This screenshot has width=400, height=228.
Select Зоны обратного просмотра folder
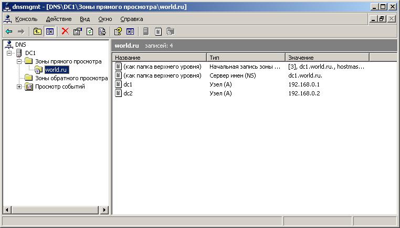[x=71, y=78]
